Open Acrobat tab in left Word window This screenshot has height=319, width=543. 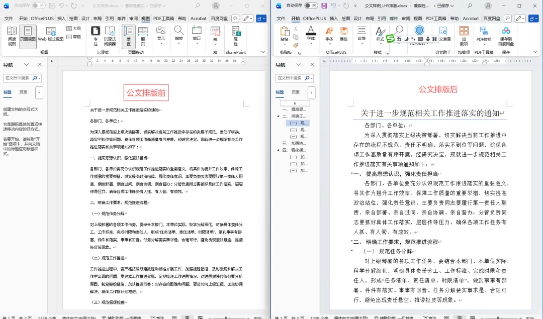[x=199, y=19]
